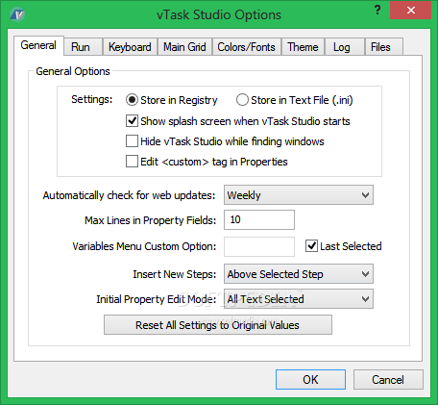Click the help question mark button
This screenshot has height=405, width=438.
click(377, 10)
